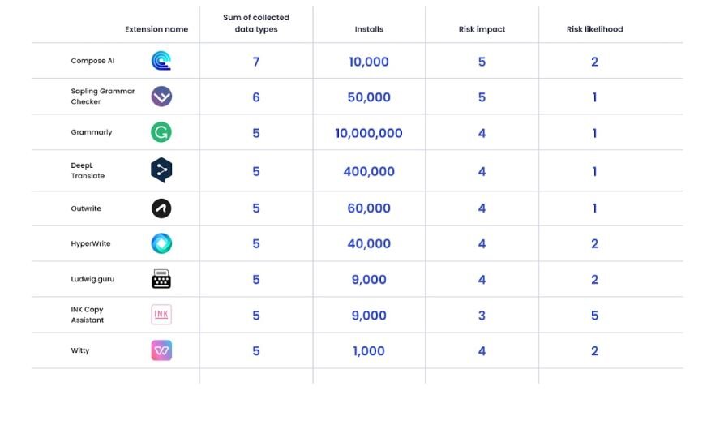Open the black Outwrite arrow icon
This screenshot has width=724, height=425.
[x=161, y=208]
